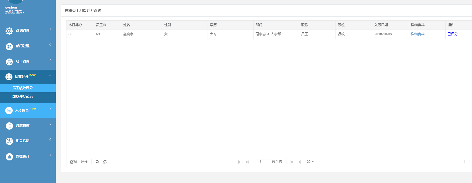
Task: Select 员工绩效评分 submenu item
Action: [x=23, y=88]
